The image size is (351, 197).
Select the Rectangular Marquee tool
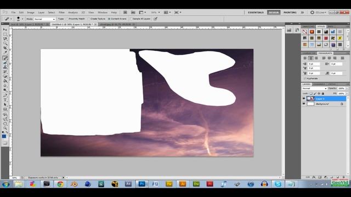pos(5,34)
